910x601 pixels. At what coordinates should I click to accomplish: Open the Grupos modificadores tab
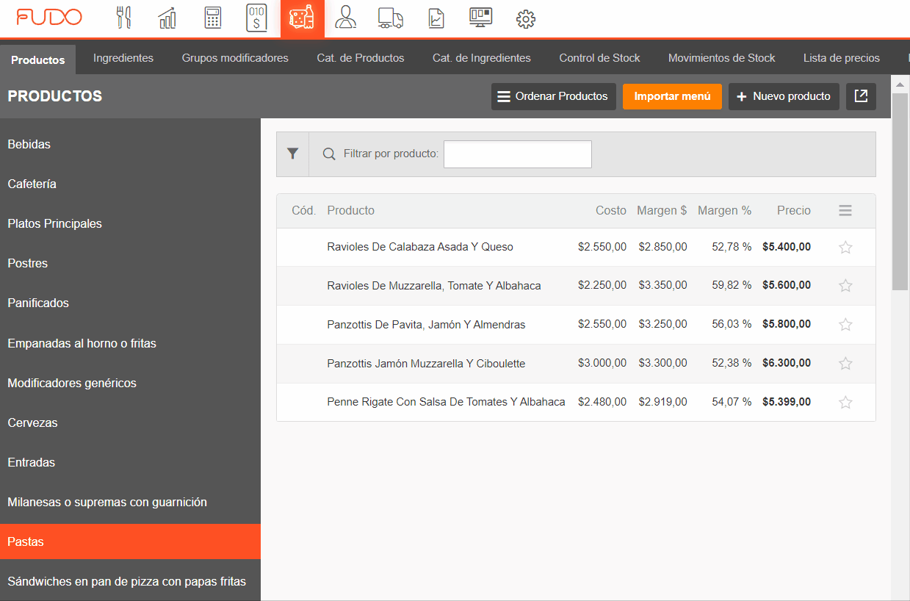[x=235, y=58]
